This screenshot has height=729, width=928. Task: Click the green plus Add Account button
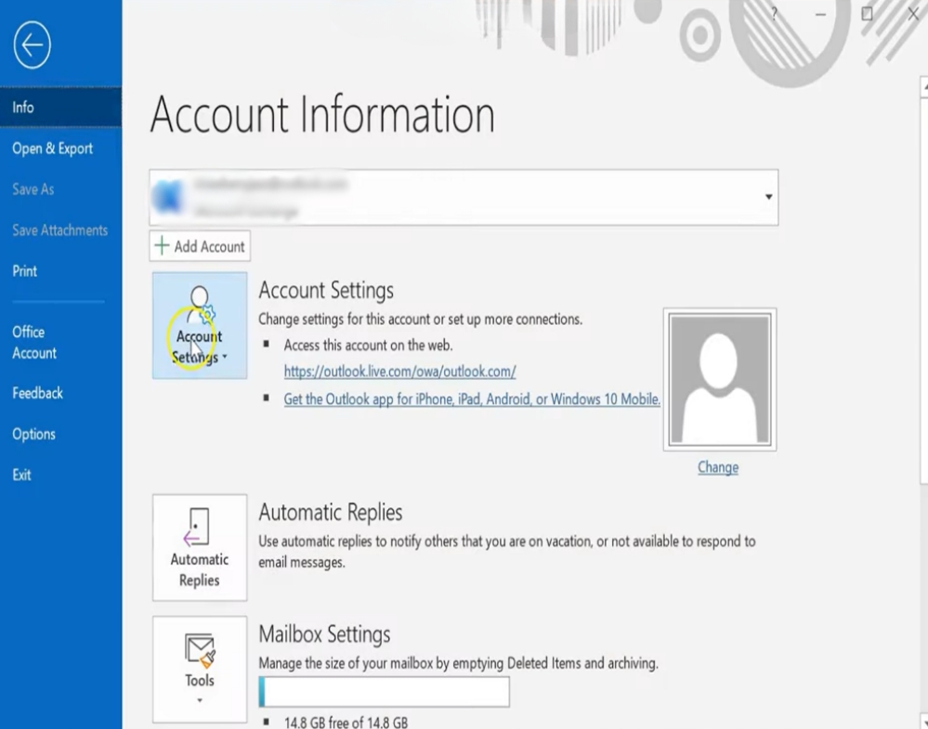[x=200, y=245]
